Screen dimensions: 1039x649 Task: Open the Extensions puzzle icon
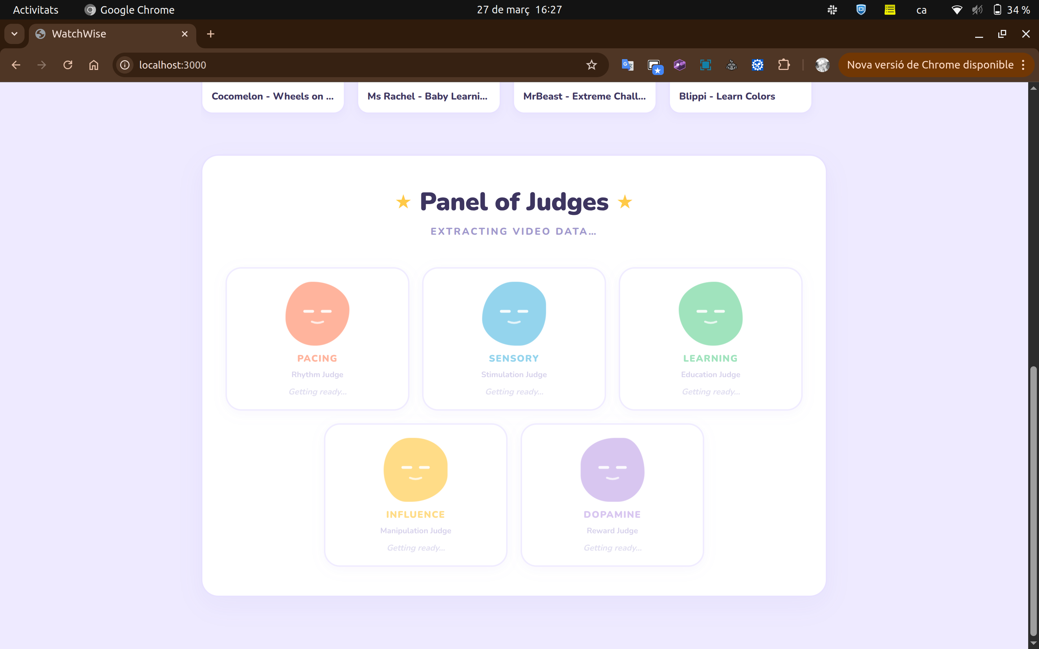pos(784,65)
